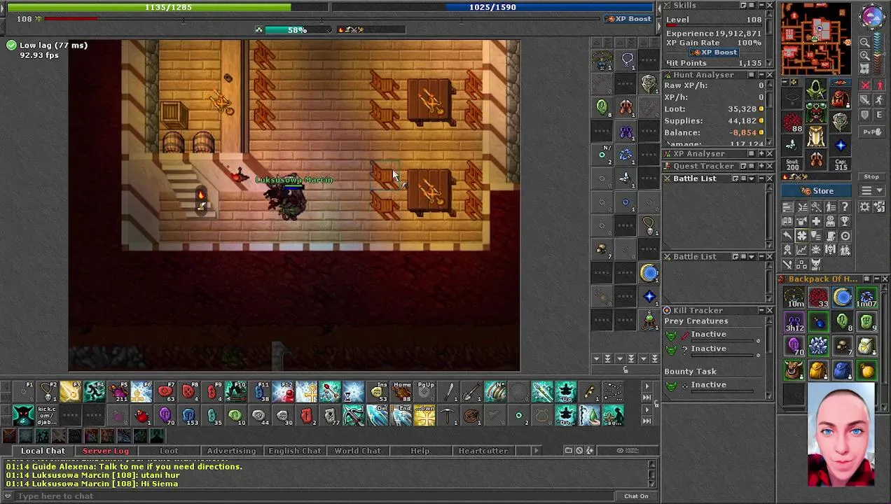Viewport: 891px width, 504px height.
Task: Open the equipped backpack slot
Action: [x=841, y=97]
